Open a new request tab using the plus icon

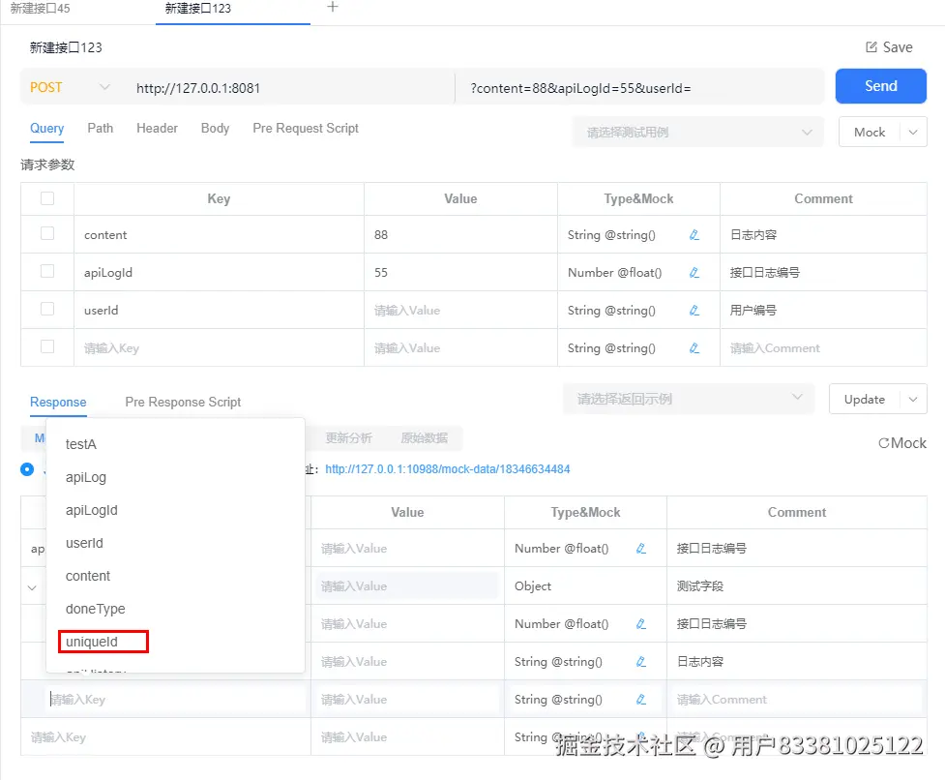(x=333, y=8)
